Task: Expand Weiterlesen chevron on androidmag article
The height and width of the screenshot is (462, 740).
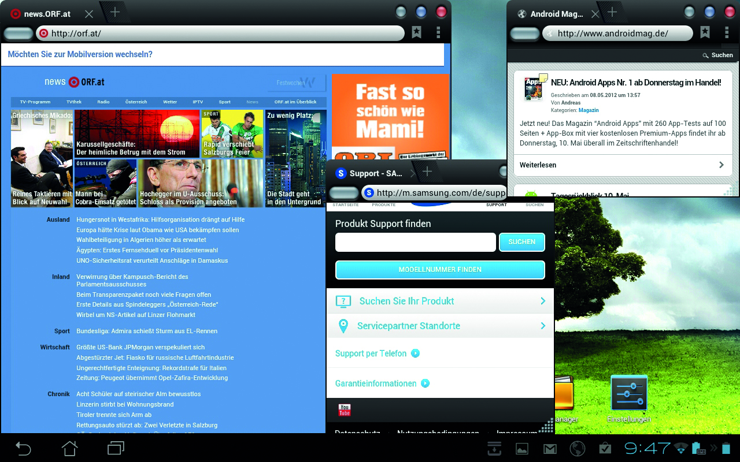Action: (x=721, y=165)
